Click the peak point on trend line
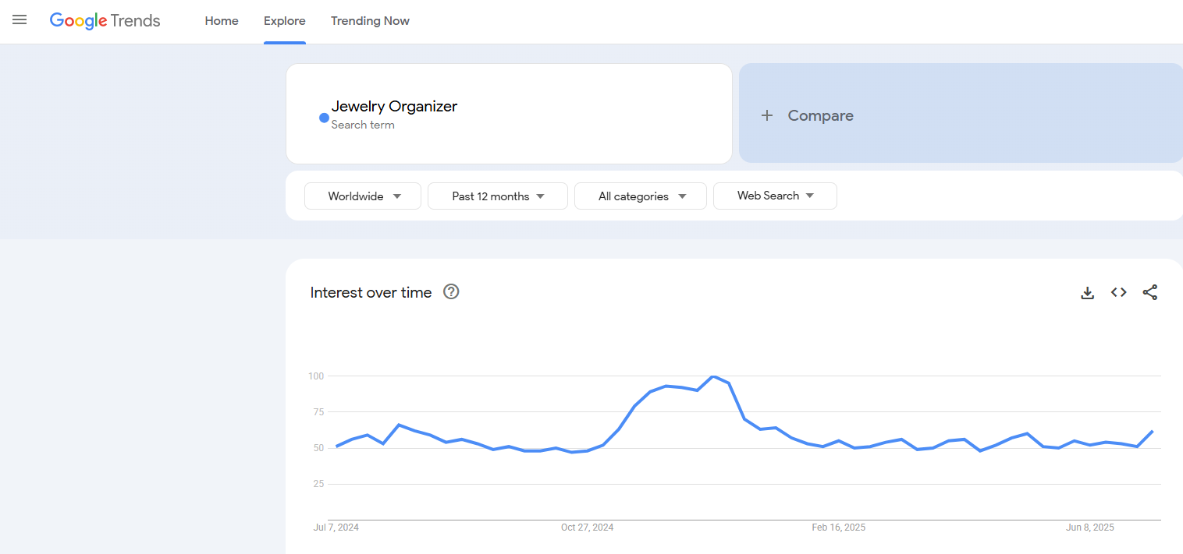Image resolution: width=1183 pixels, height=554 pixels. coord(712,376)
